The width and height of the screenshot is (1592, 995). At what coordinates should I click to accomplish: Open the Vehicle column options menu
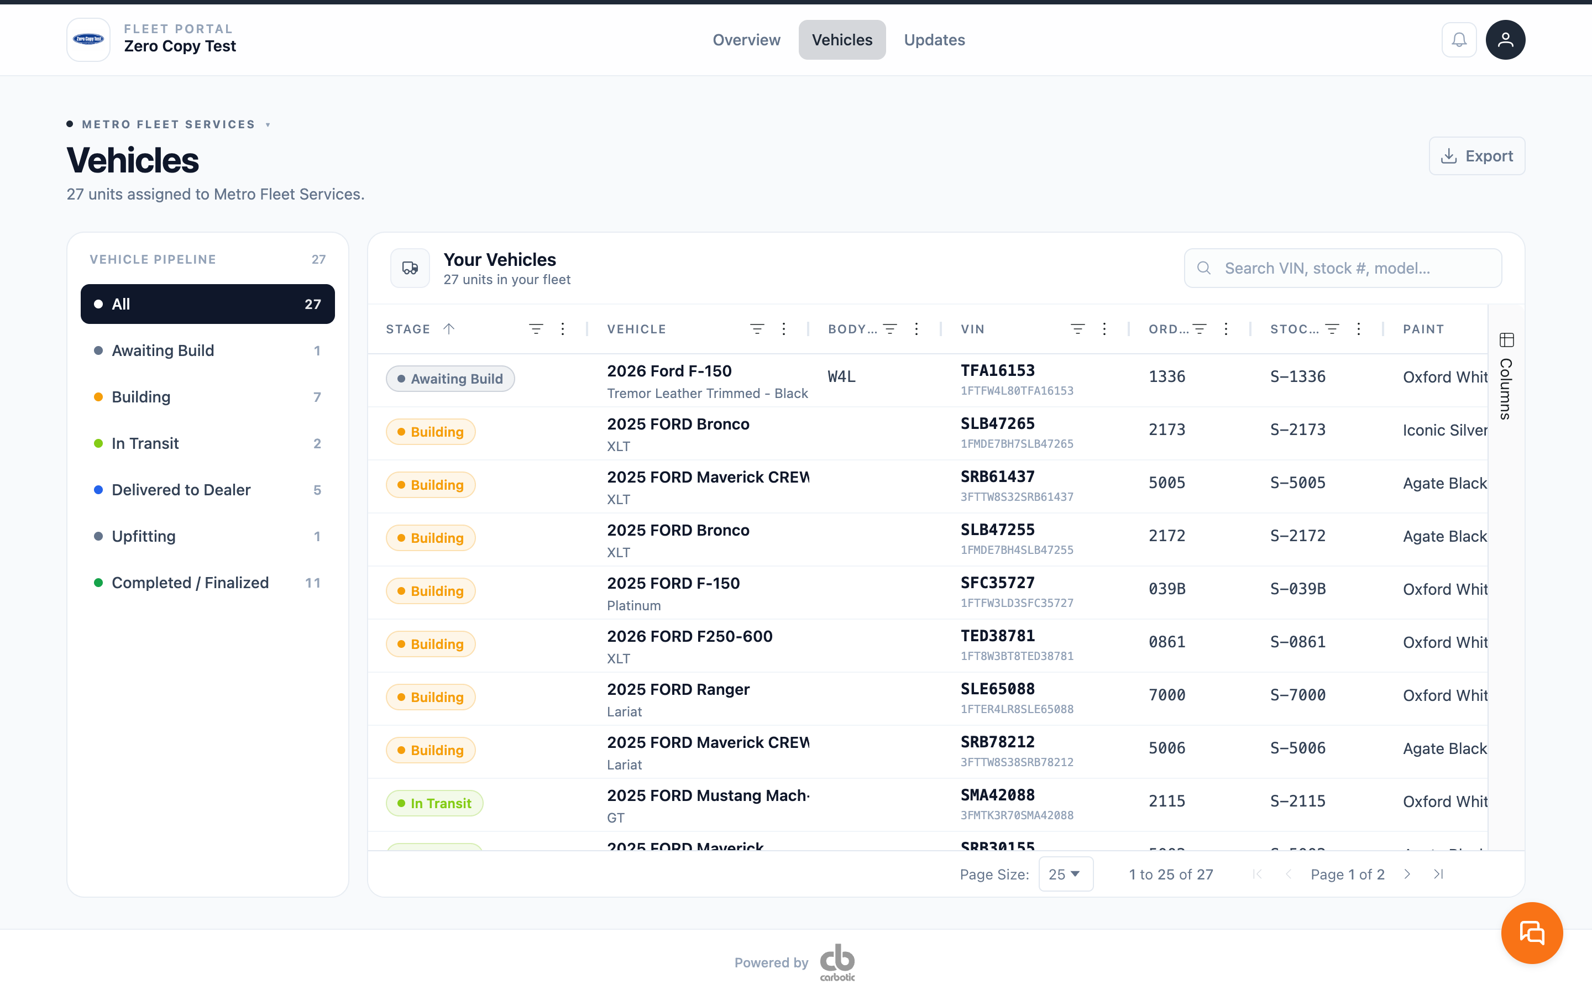coord(783,328)
